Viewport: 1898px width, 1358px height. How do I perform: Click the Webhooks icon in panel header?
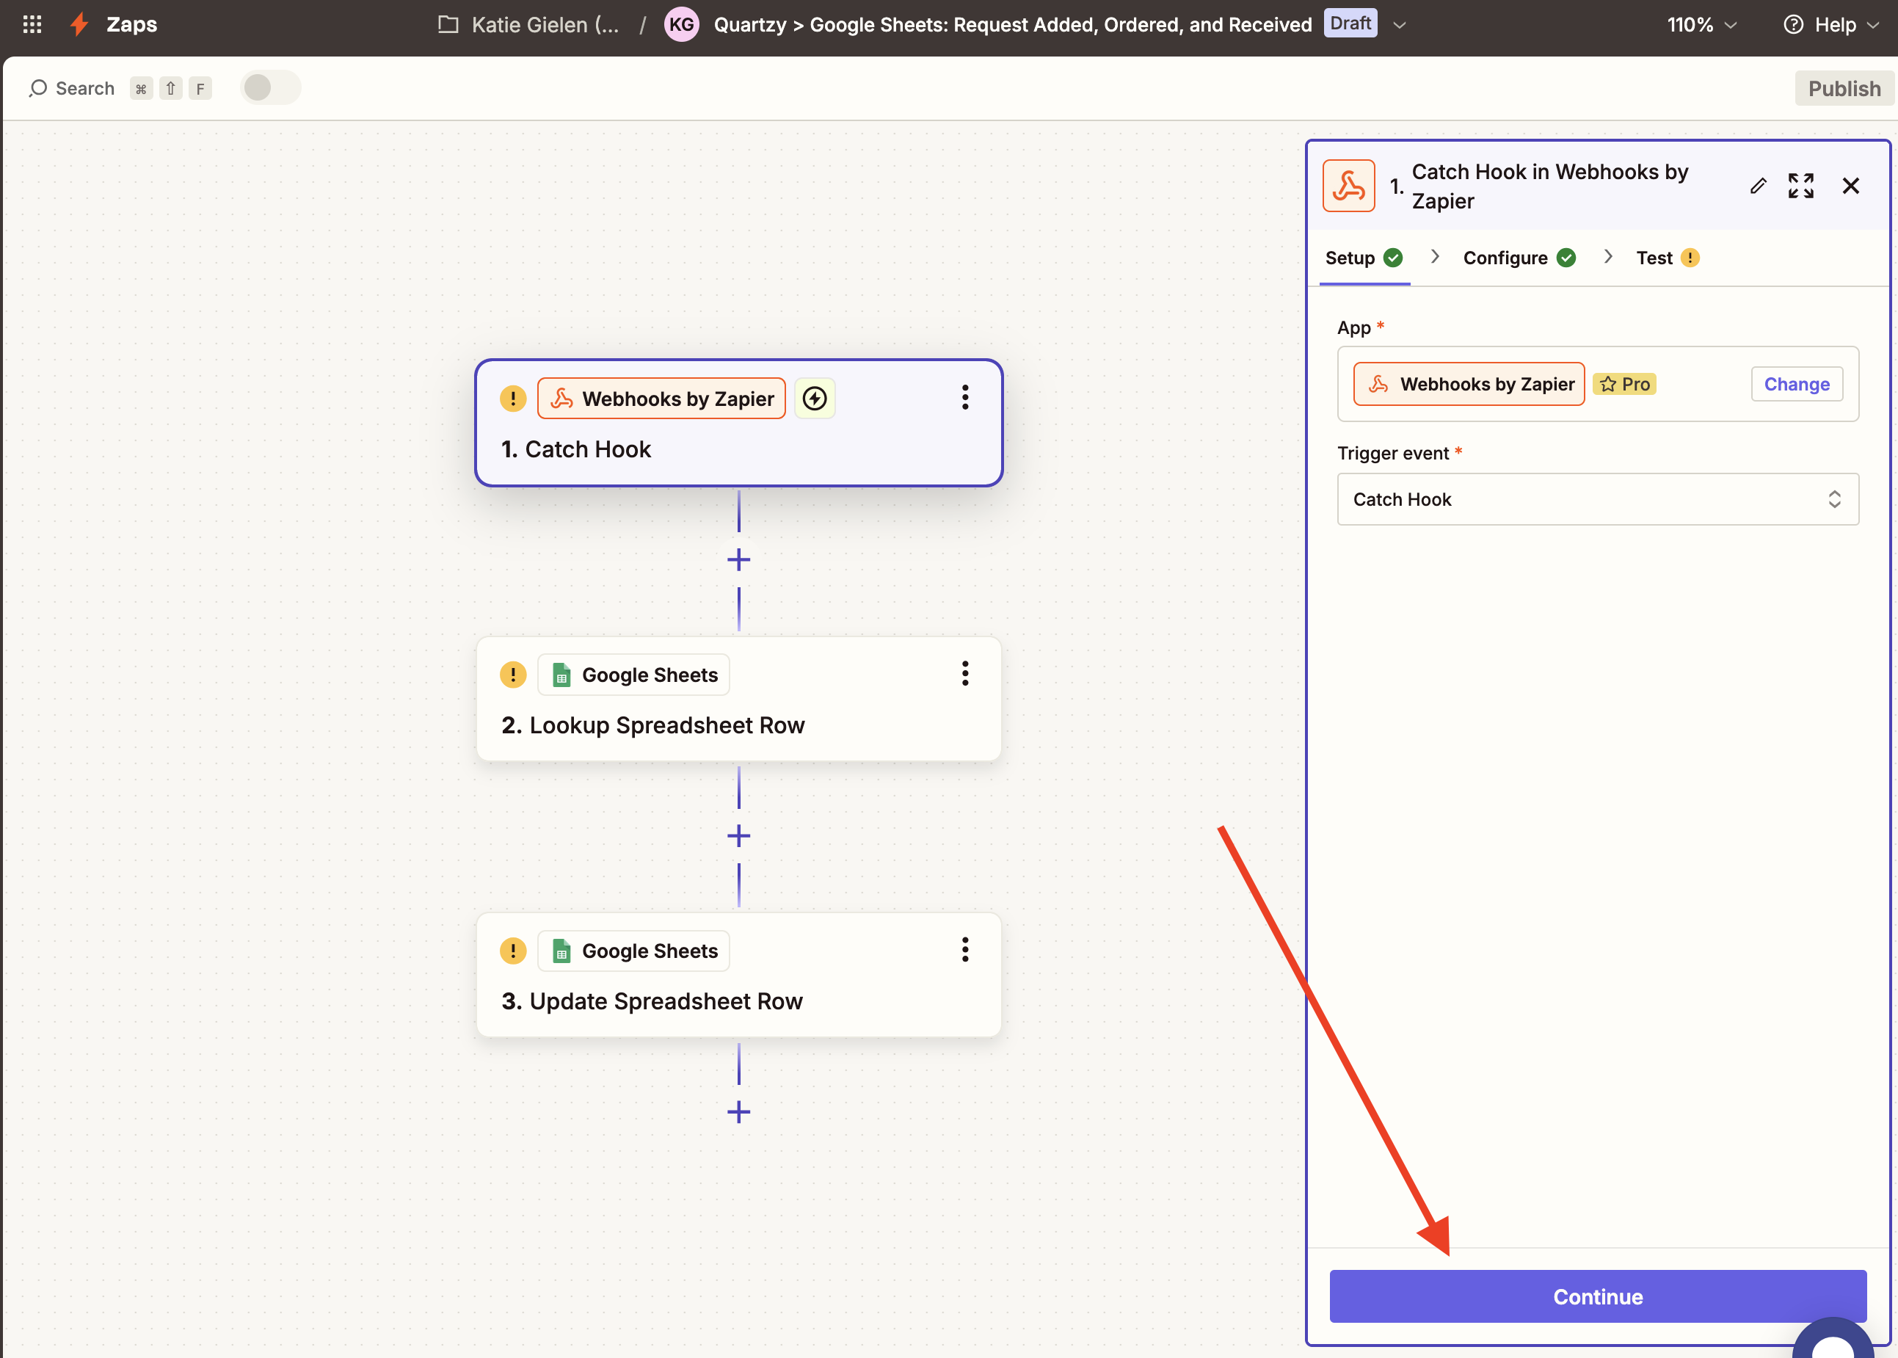tap(1349, 186)
